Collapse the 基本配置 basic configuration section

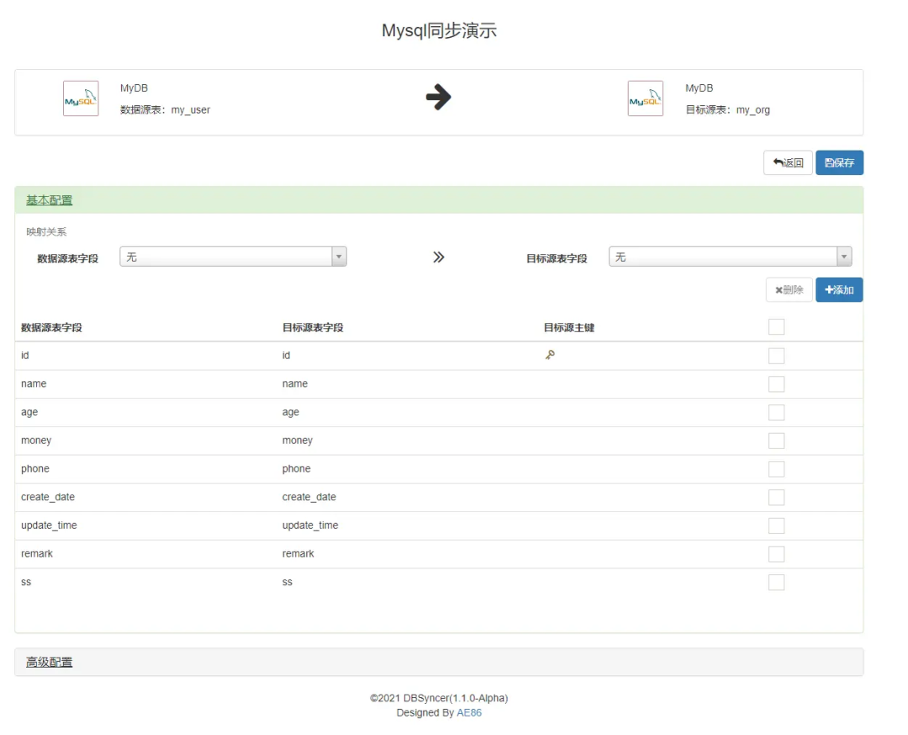click(x=49, y=200)
